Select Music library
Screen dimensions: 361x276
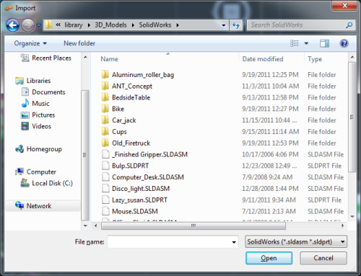35,104
